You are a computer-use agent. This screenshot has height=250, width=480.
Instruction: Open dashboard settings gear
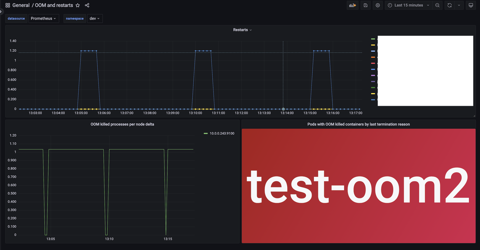377,5
